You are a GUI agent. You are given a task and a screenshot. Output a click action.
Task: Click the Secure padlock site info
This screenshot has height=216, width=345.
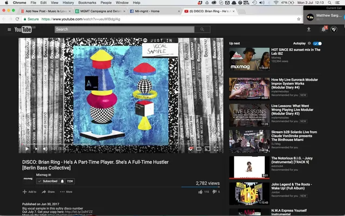[31, 19]
